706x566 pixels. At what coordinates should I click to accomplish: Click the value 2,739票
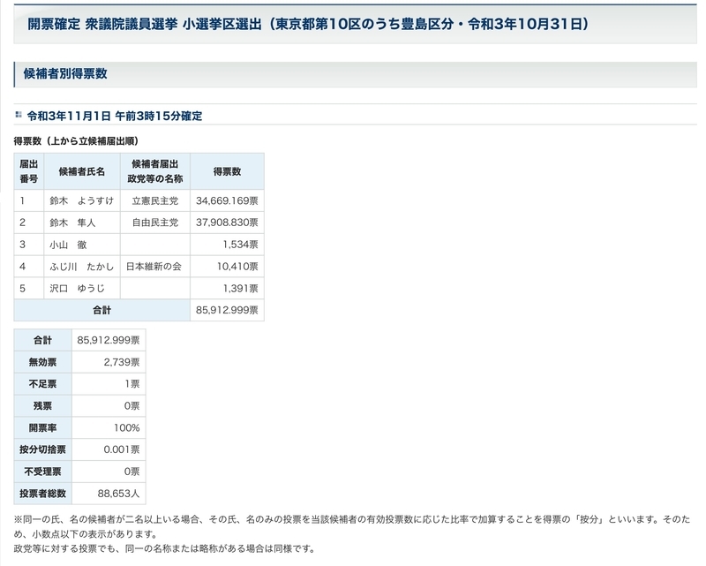click(122, 362)
